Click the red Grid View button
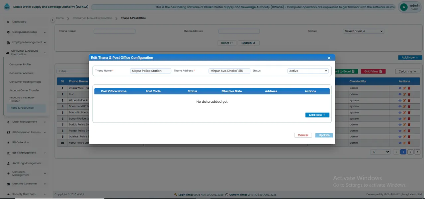Image resolution: width=425 pixels, height=199 pixels. point(373,71)
